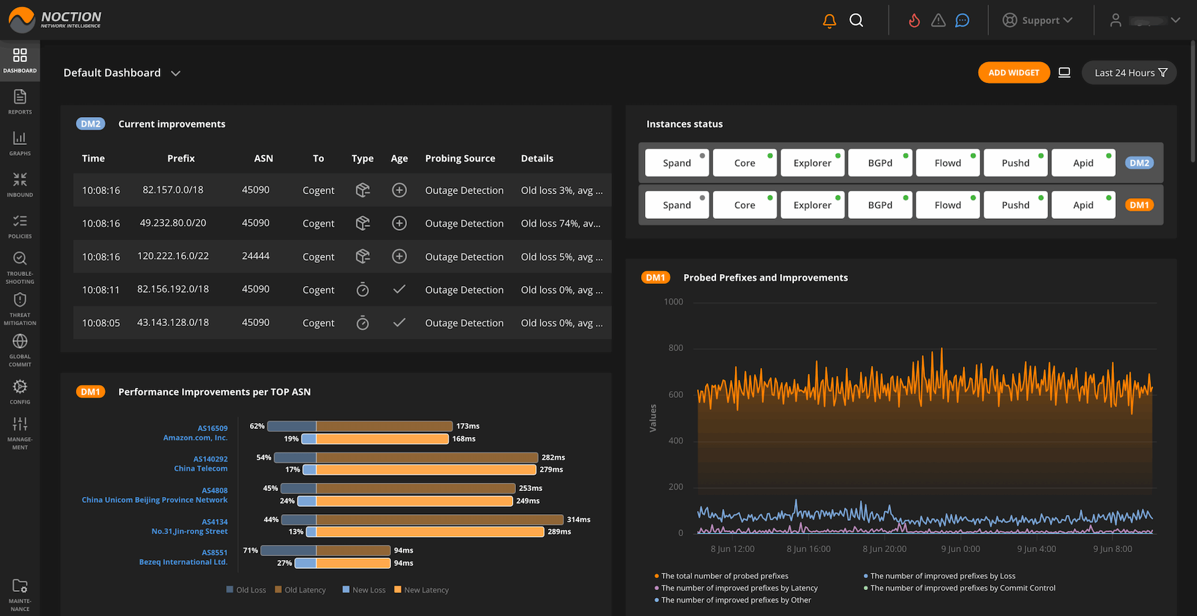Open Troubleshooting from the sidebar
This screenshot has width=1197, height=616.
pyautogui.click(x=20, y=267)
